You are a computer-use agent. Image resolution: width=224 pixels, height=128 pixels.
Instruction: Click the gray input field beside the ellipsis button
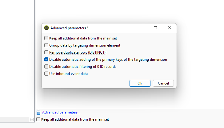pyautogui.click(x=14, y=119)
